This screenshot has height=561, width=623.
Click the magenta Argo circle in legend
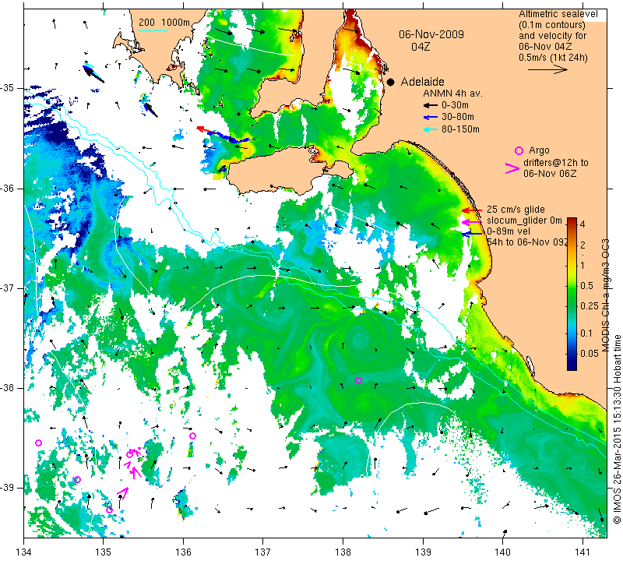click(x=519, y=150)
